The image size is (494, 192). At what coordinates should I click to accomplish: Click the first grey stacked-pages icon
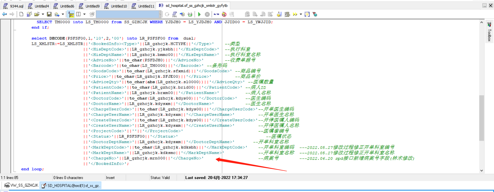[x=247, y=14]
